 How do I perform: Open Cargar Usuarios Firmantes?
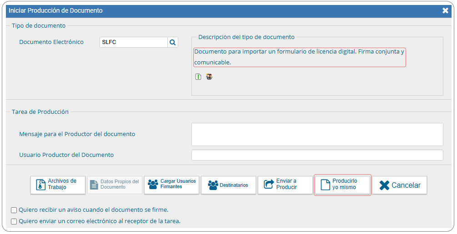pos(172,185)
